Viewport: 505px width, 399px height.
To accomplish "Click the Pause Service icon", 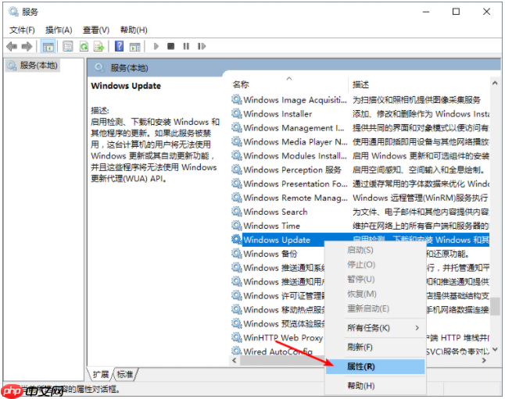I will coord(186,46).
